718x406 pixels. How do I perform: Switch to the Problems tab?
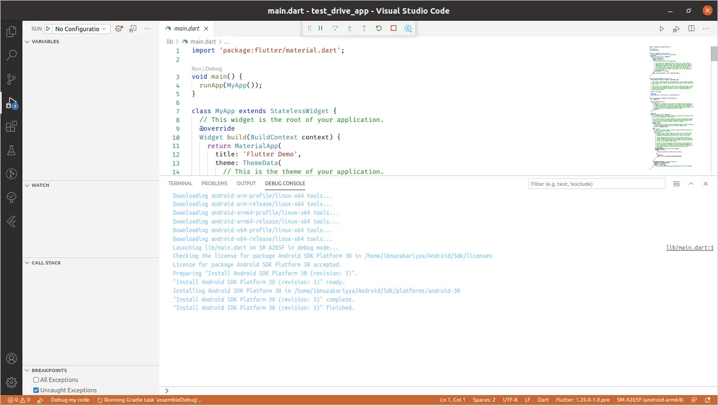click(x=214, y=184)
